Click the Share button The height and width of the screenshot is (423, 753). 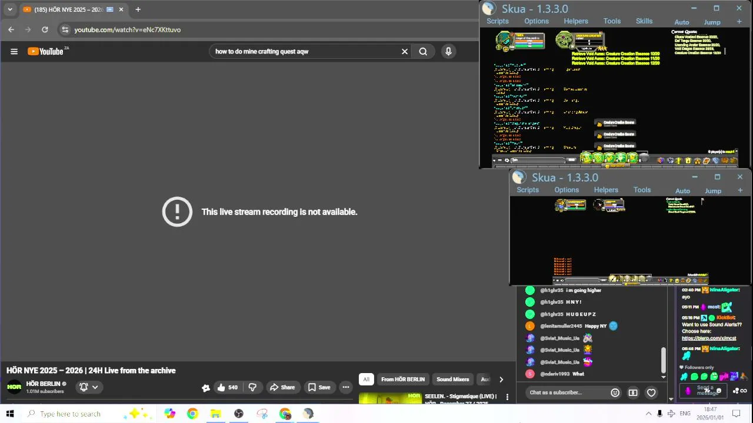(x=282, y=387)
